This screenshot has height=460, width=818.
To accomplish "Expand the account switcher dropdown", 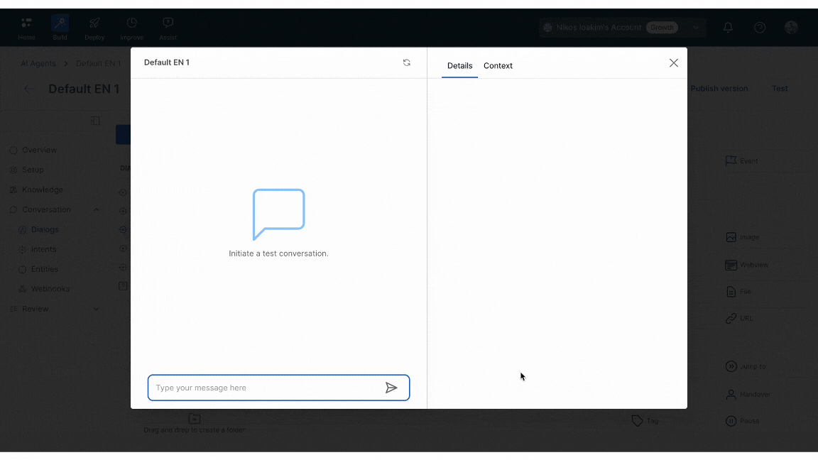I will click(695, 28).
